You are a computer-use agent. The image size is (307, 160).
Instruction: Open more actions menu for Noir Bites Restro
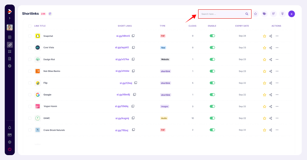point(277,71)
